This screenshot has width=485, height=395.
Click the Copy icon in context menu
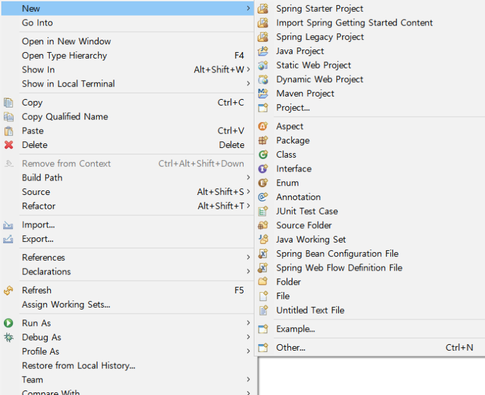pyautogui.click(x=8, y=102)
